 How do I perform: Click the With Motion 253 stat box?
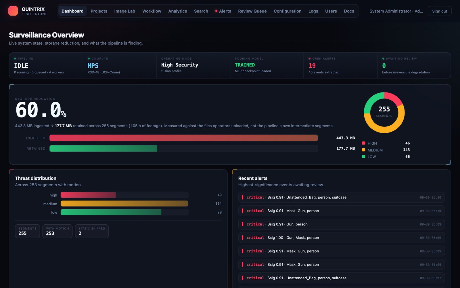click(x=57, y=231)
